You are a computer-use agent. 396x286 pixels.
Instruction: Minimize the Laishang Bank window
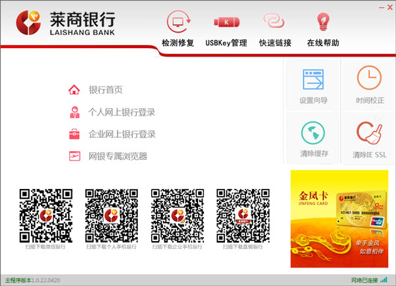point(381,7)
